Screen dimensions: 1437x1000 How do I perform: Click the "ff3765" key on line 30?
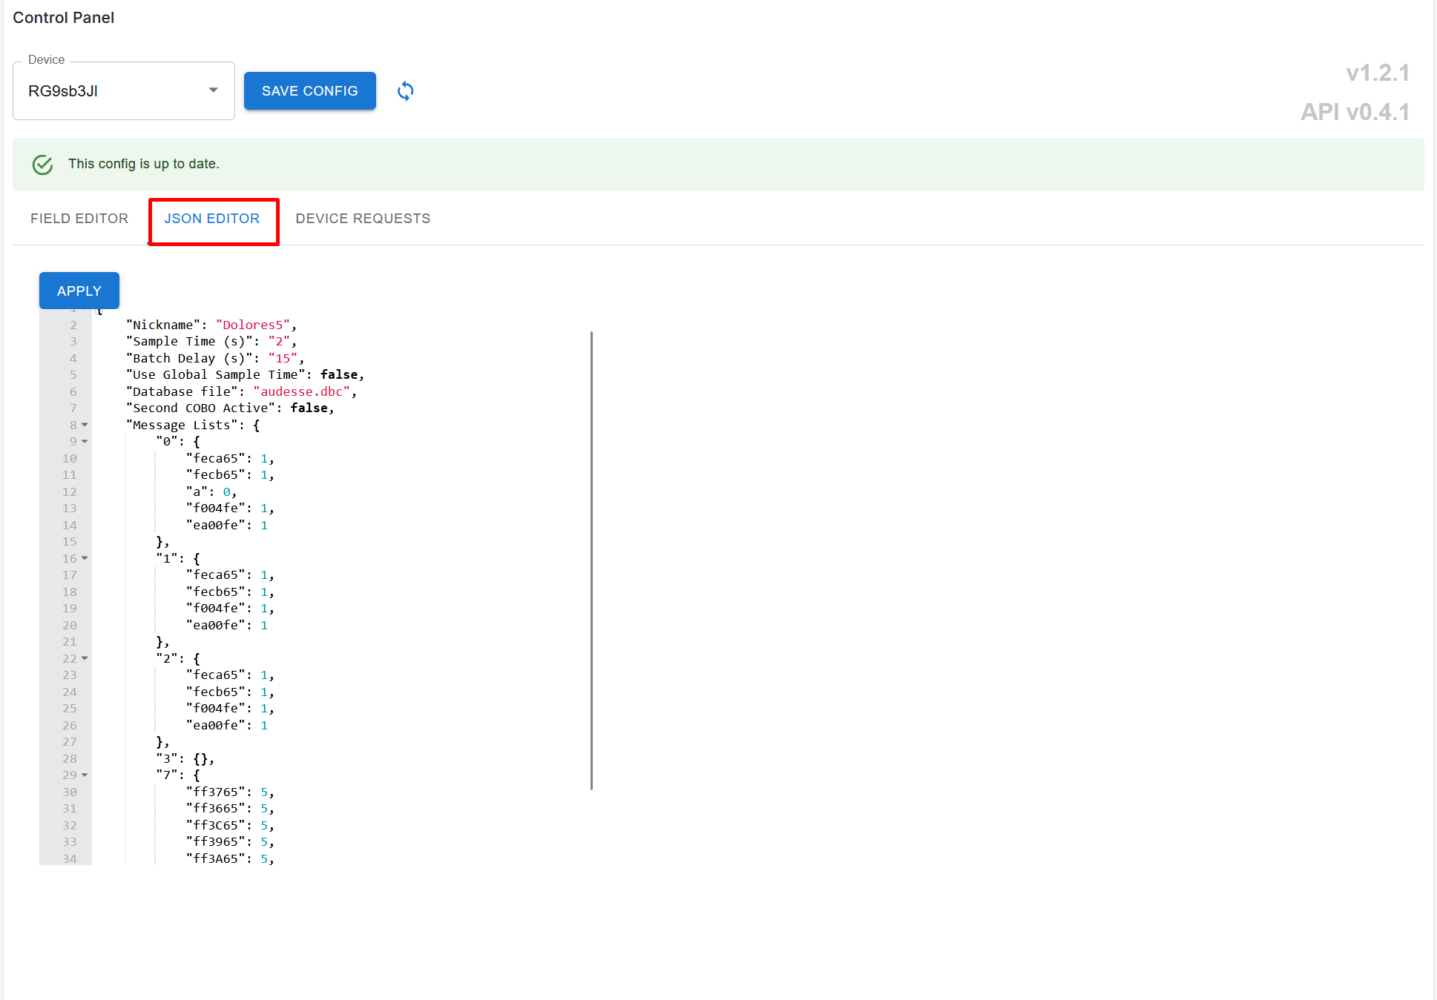click(x=216, y=792)
